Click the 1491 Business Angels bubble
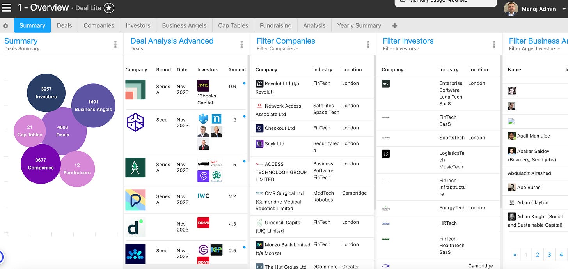Image resolution: width=568 pixels, height=269 pixels. 93,106
